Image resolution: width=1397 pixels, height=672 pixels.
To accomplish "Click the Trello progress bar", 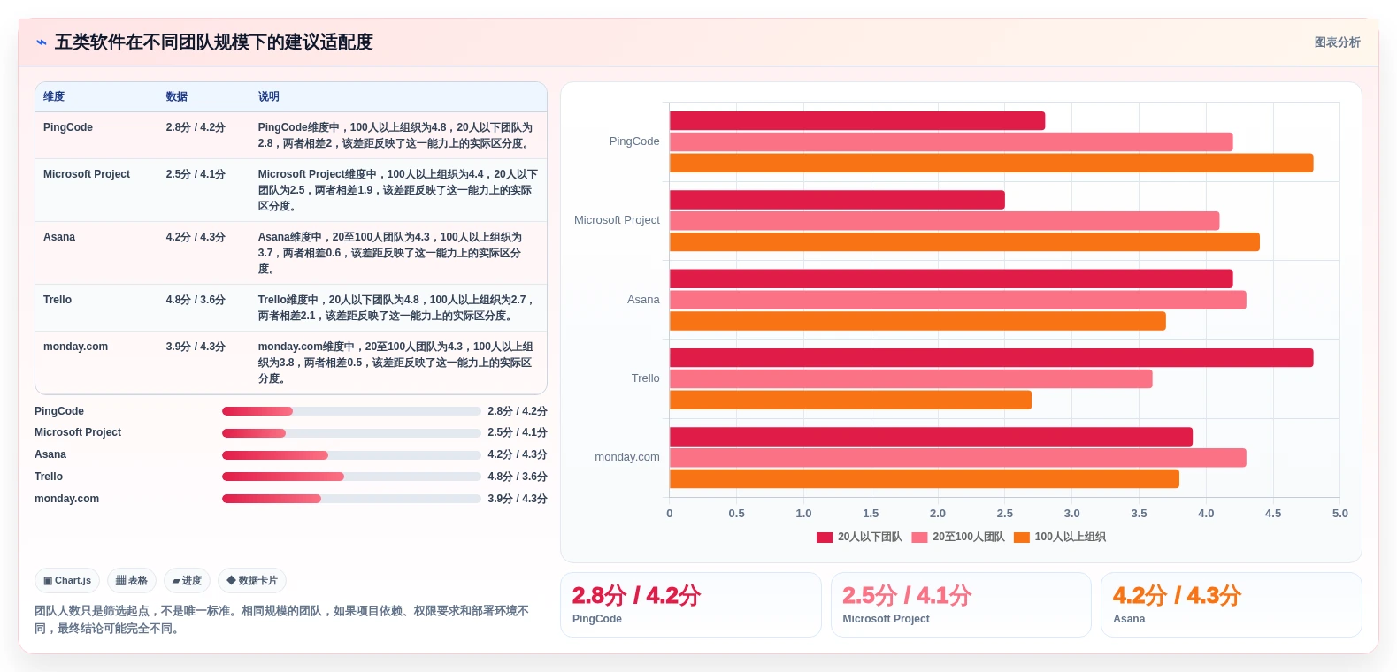I will point(351,477).
